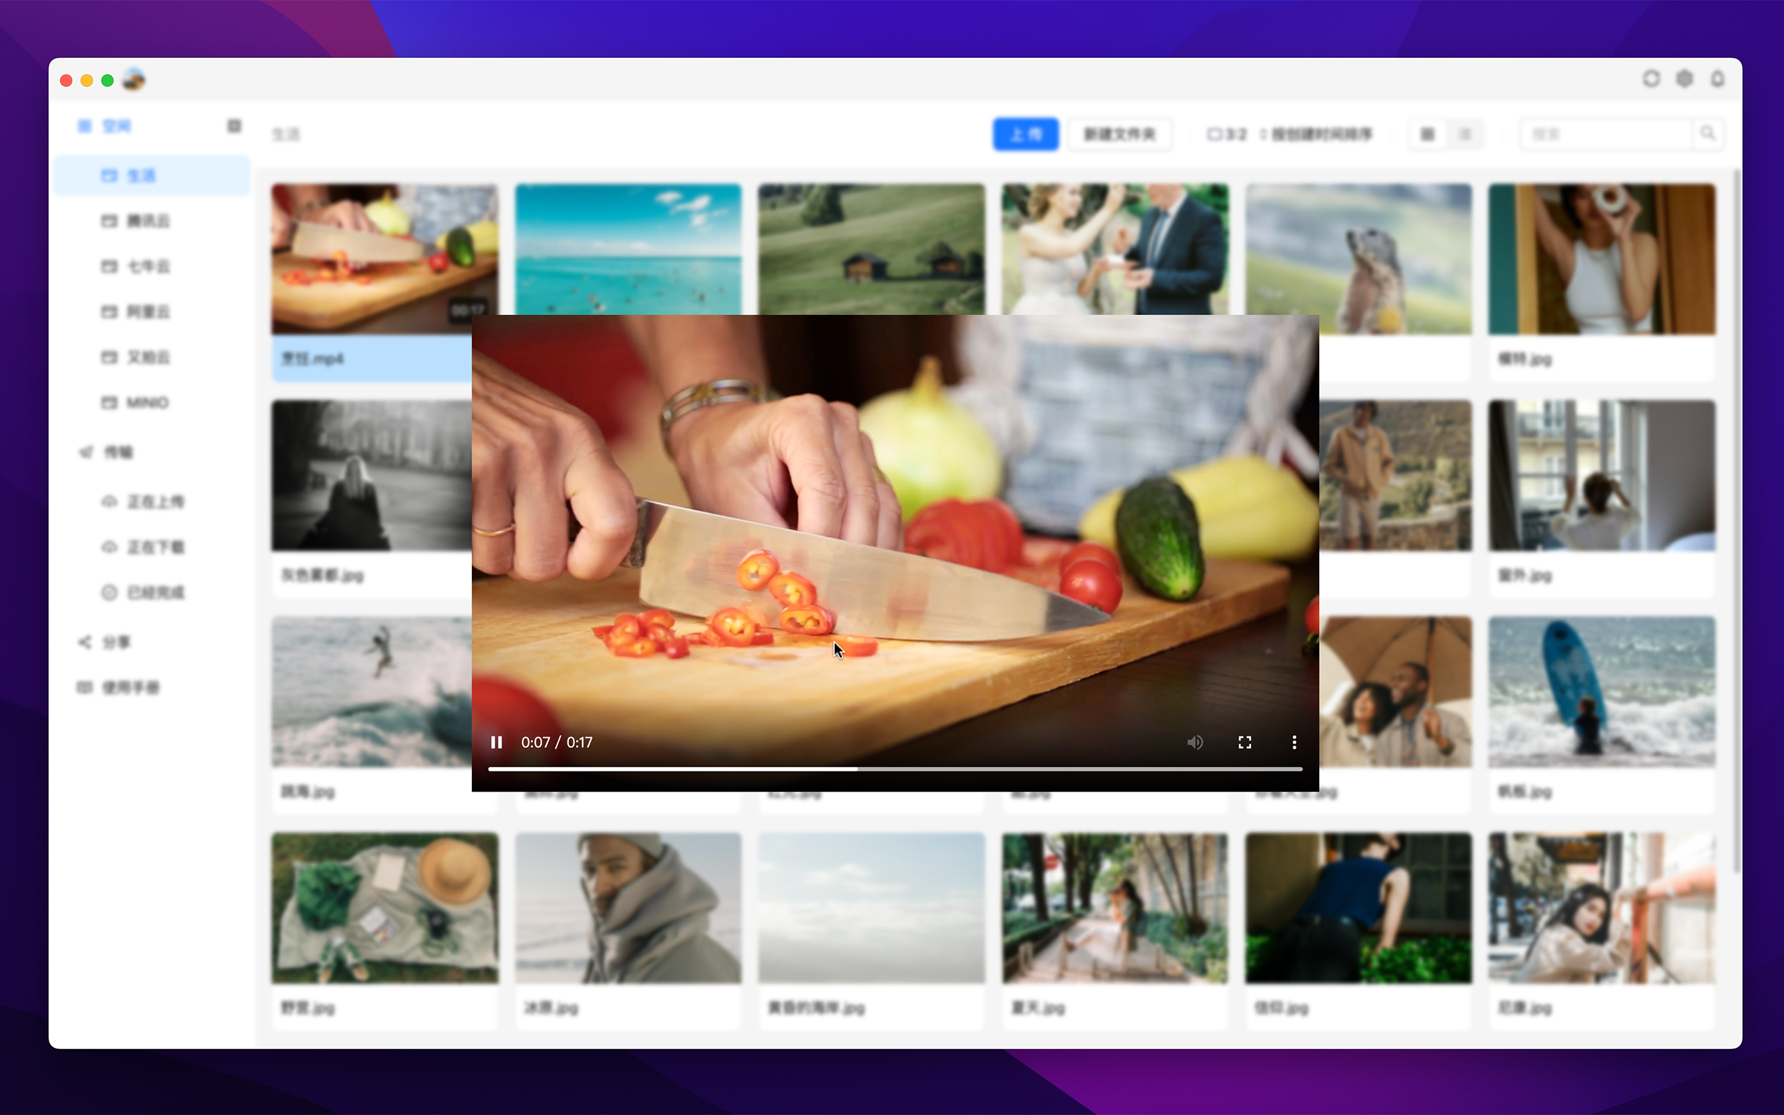
Task: Create a folder with 新建文件夹 button
Action: tap(1119, 134)
